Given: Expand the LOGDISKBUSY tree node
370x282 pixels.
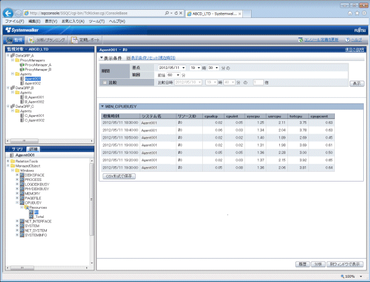Looking at the screenshot, I should [17, 184].
